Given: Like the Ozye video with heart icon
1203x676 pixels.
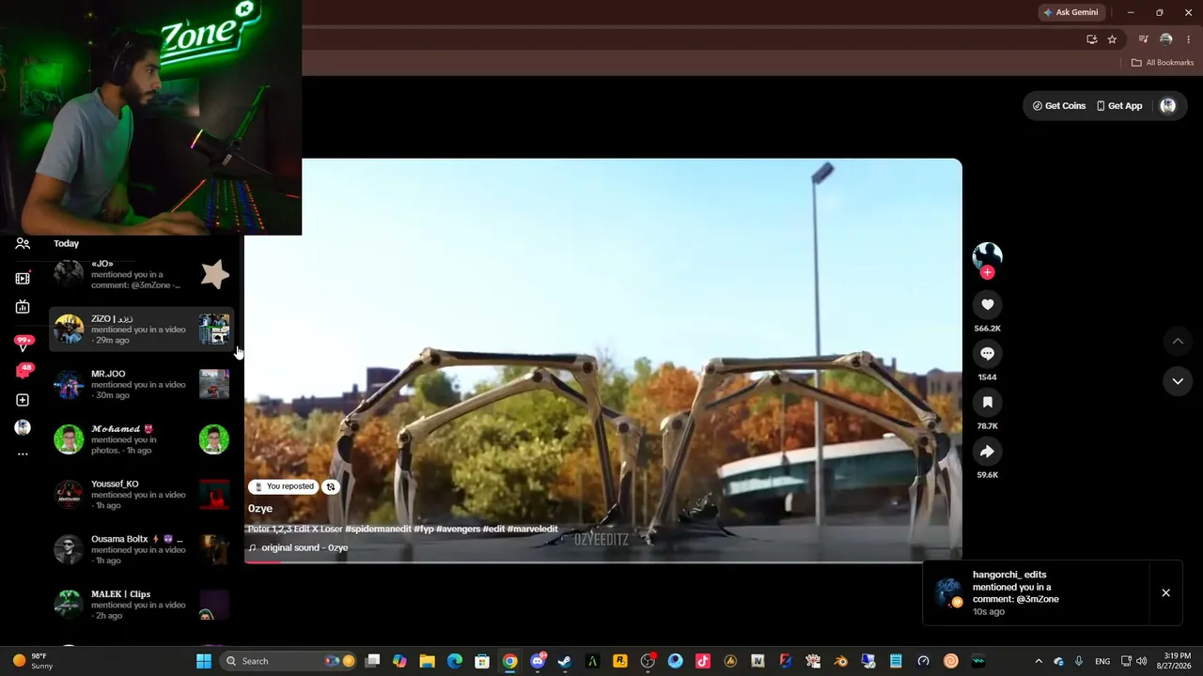Looking at the screenshot, I should point(987,304).
